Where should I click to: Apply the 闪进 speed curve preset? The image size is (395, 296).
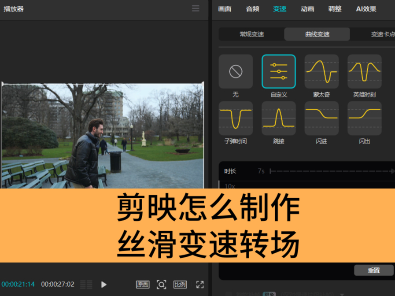[x=321, y=118]
